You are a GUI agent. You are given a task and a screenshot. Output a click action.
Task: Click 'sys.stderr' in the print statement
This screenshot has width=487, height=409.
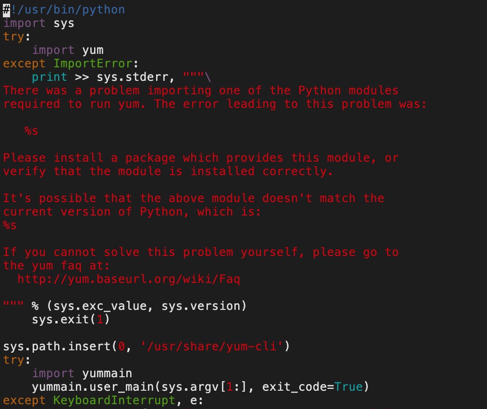132,77
